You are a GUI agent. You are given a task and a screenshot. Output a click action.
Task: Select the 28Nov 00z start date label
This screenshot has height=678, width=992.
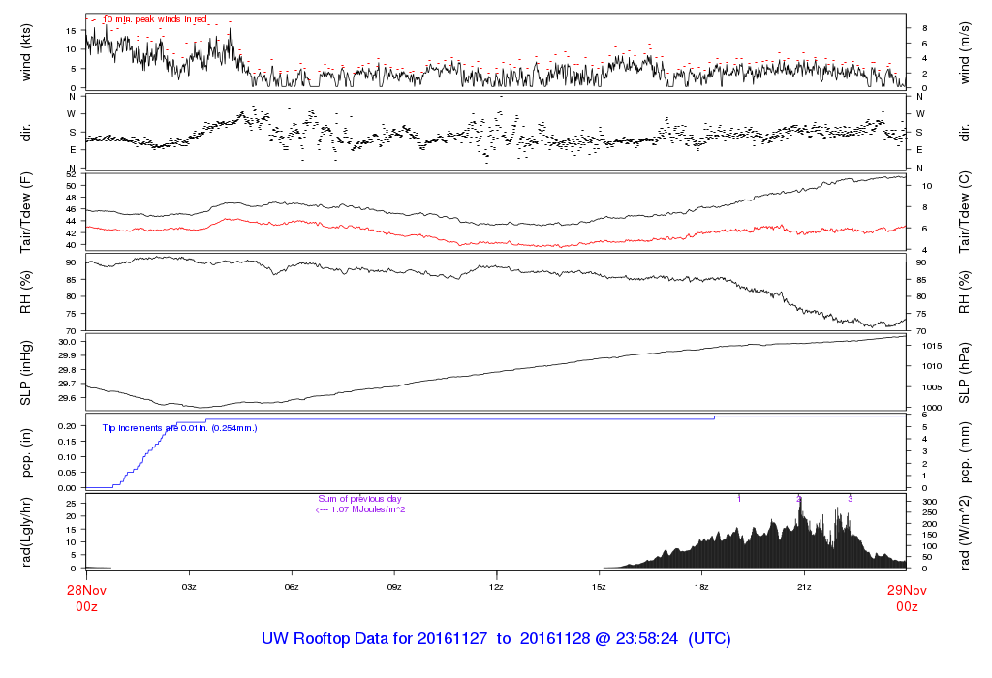point(86,596)
